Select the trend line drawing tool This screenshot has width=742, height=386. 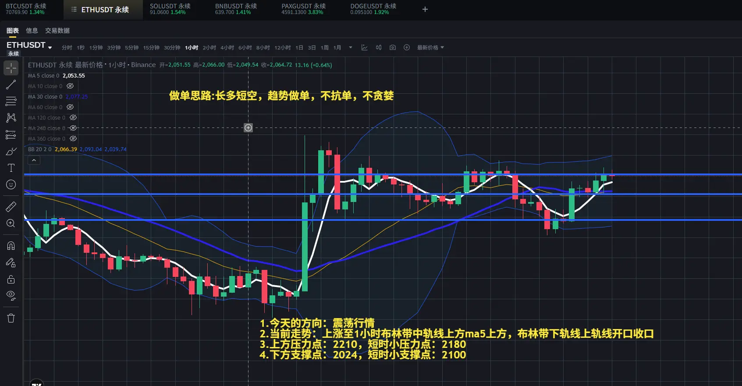coord(11,85)
